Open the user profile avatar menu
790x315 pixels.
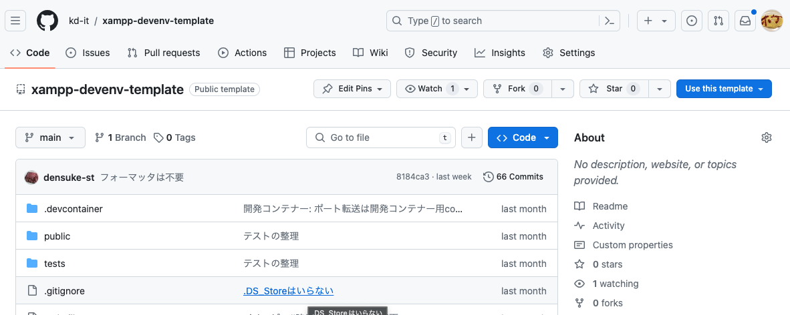[x=771, y=21]
